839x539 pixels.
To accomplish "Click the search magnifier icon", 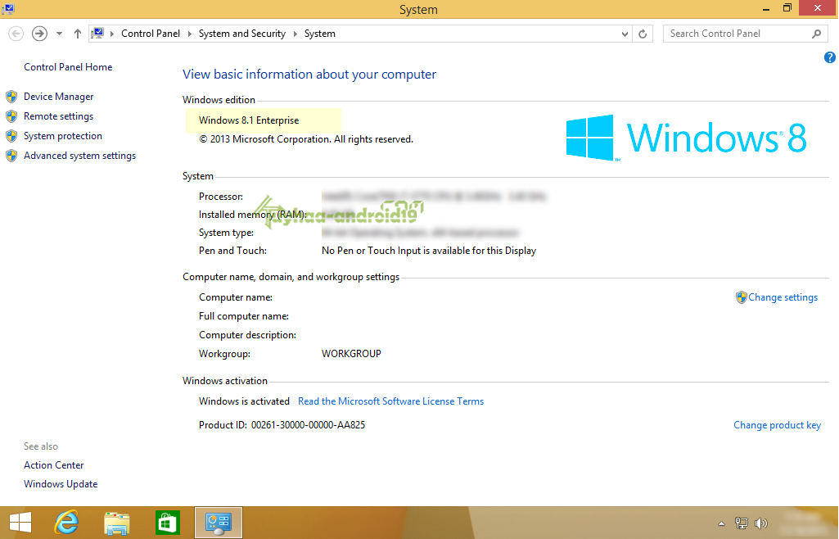I will [x=817, y=34].
